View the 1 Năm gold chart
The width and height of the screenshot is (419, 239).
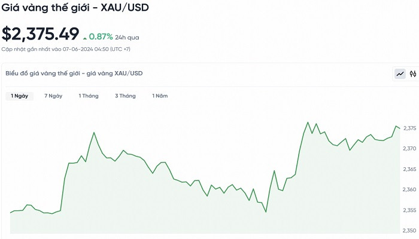point(160,96)
